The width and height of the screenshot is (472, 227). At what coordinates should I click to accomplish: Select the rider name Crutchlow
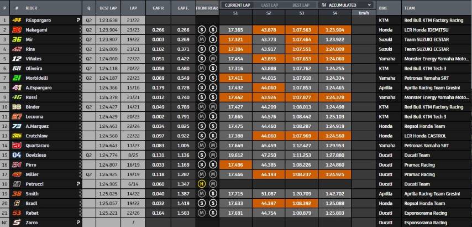(36, 136)
